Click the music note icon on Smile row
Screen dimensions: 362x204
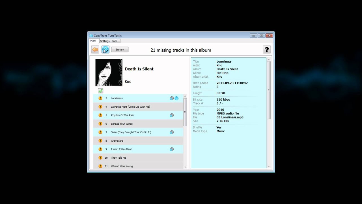point(172,132)
